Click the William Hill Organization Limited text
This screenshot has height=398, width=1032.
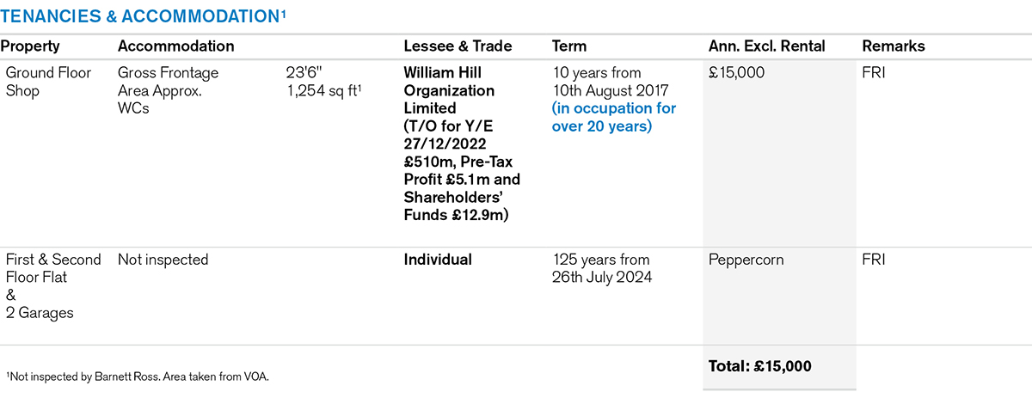click(x=449, y=90)
